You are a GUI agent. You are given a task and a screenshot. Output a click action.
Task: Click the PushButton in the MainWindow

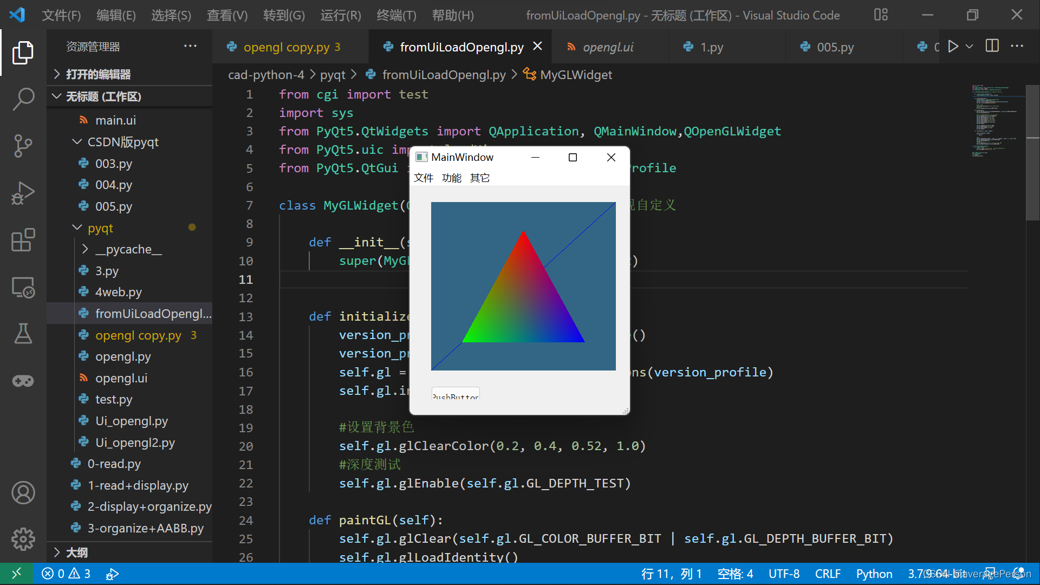455,394
